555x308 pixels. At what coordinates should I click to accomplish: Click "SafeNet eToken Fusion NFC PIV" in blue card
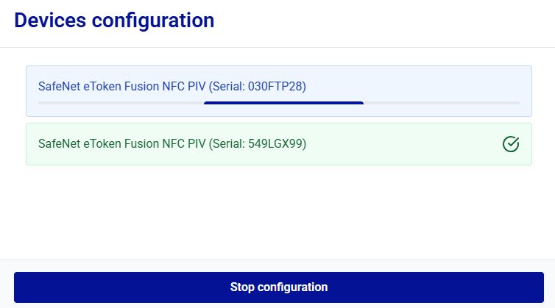[121, 86]
